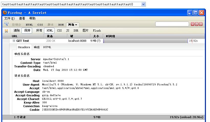Switch to the 控制台 panel
This screenshot has height=122, width=210.
point(16,25)
